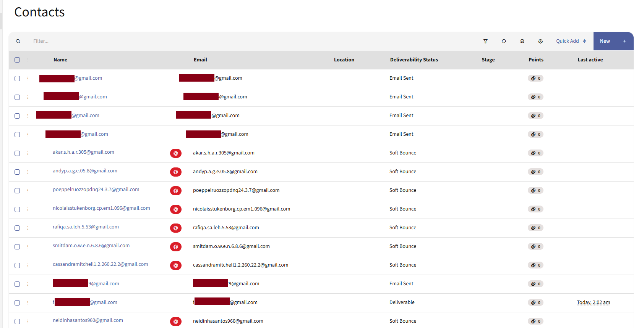Sort by the Points column header

[536, 60]
